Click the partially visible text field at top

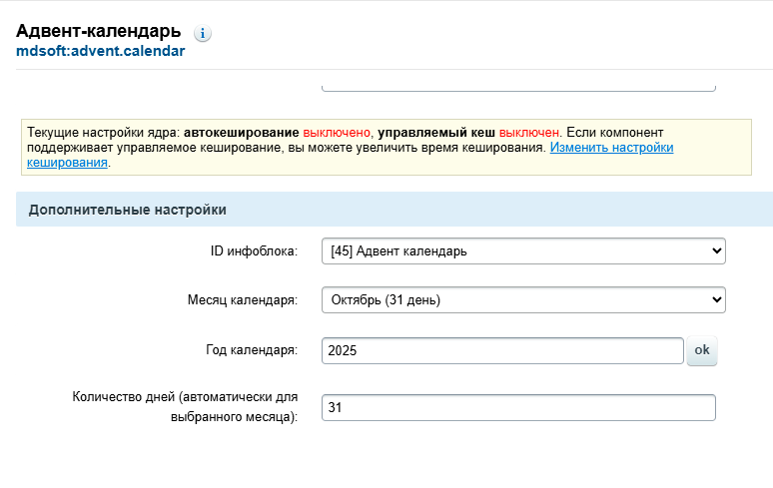(518, 86)
